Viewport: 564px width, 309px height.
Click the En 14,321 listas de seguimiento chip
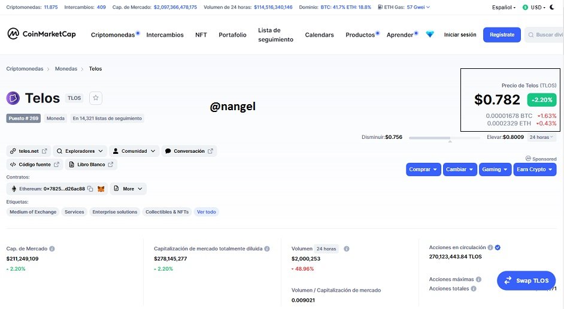pyautogui.click(x=107, y=119)
